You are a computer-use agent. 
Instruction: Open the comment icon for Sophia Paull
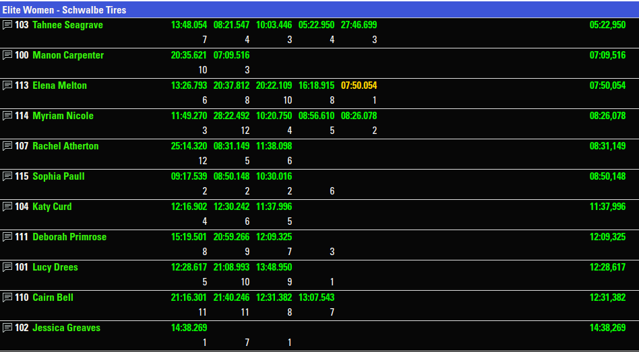pos(7,176)
